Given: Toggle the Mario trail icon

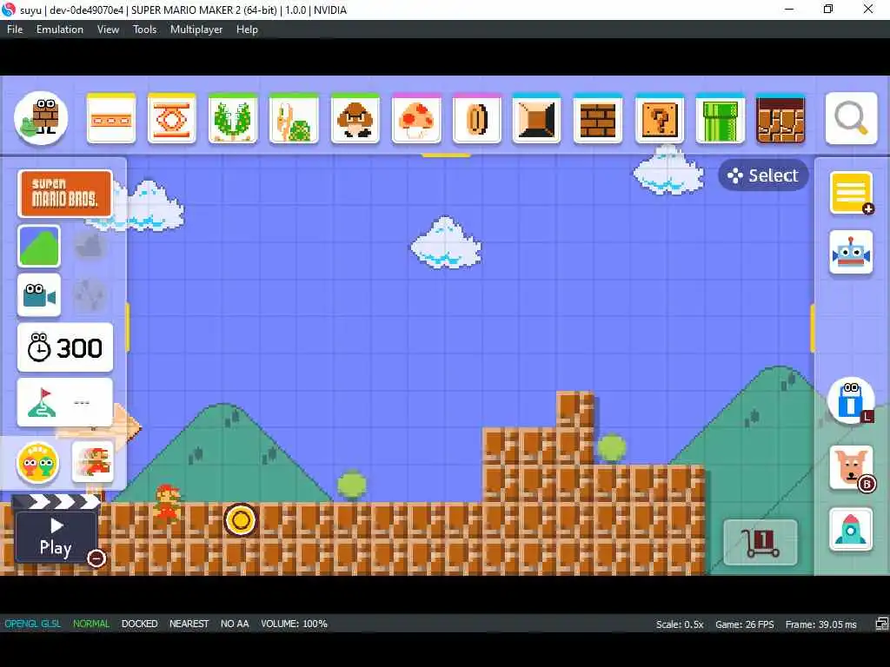Looking at the screenshot, I should click(x=93, y=462).
